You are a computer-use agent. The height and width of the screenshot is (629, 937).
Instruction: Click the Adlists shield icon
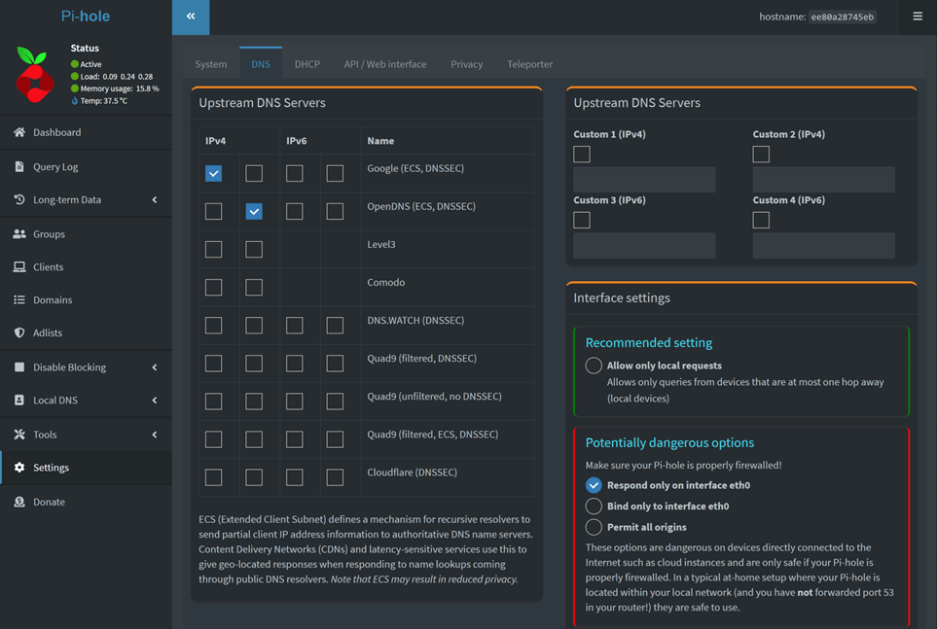tap(19, 332)
